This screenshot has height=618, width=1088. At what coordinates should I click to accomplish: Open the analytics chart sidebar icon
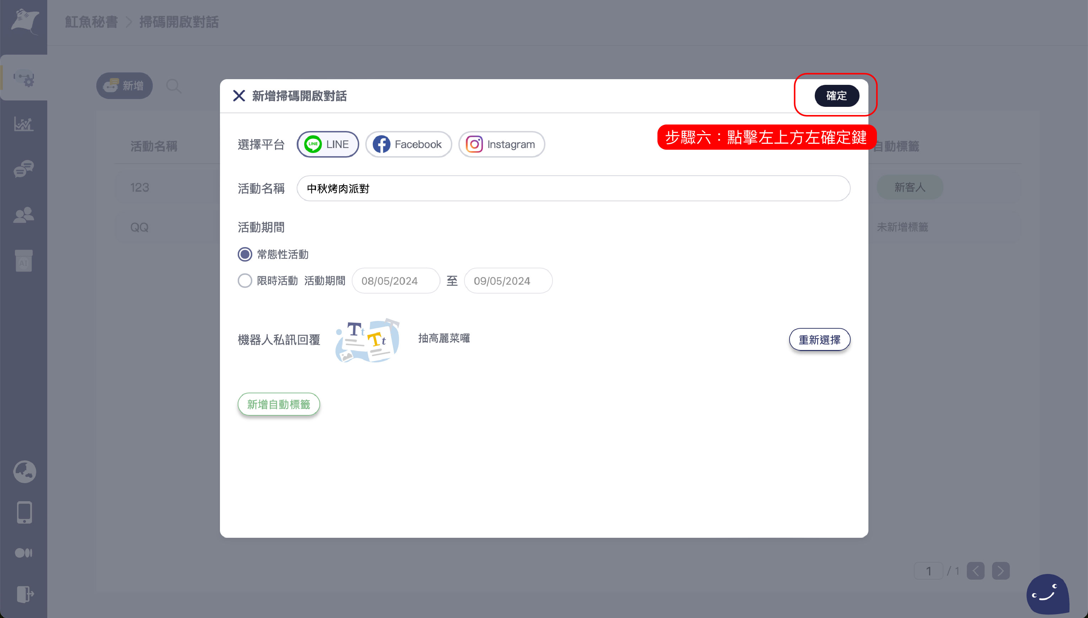click(24, 124)
